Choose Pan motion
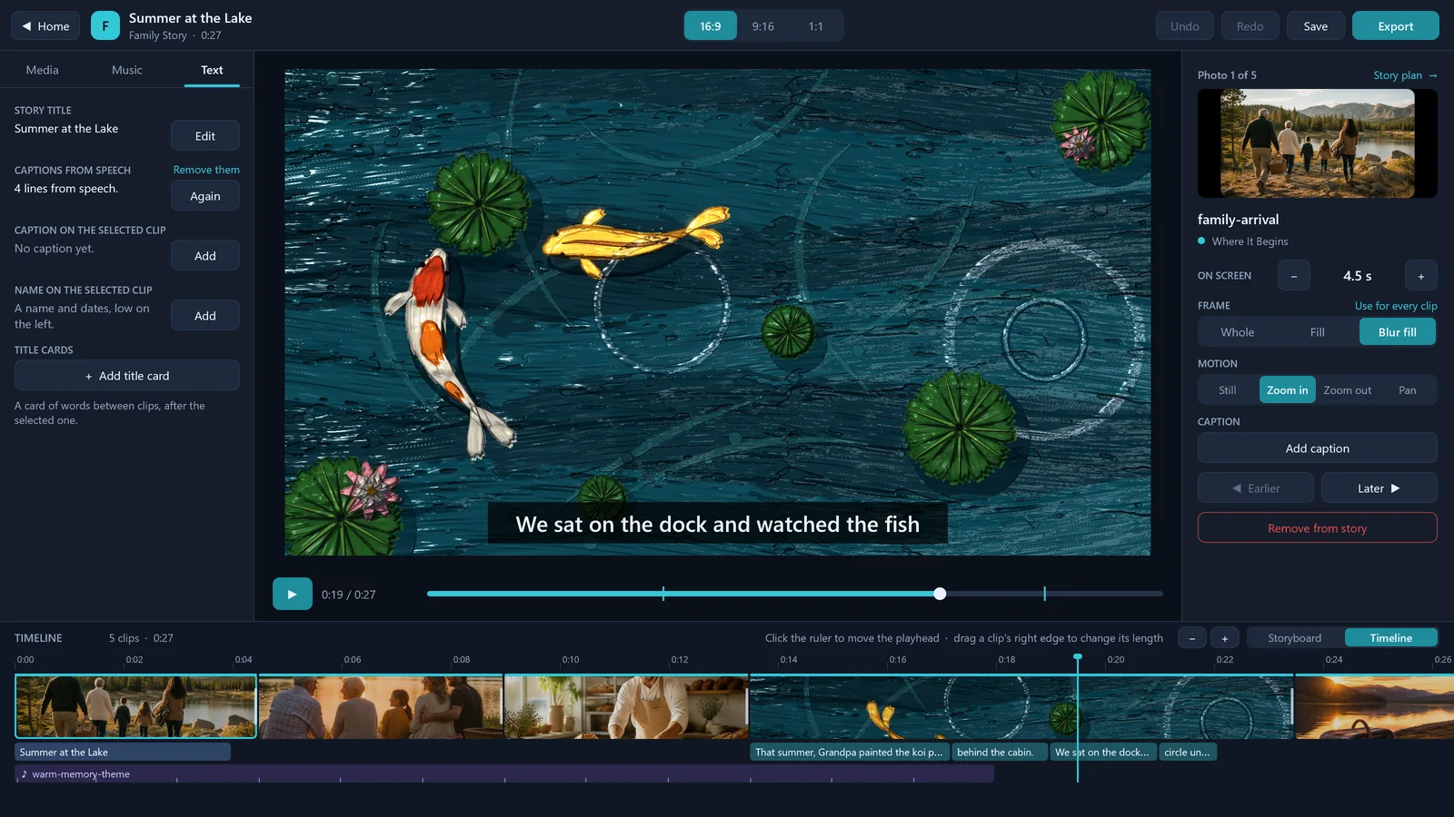This screenshot has height=817, width=1454. [x=1407, y=390]
